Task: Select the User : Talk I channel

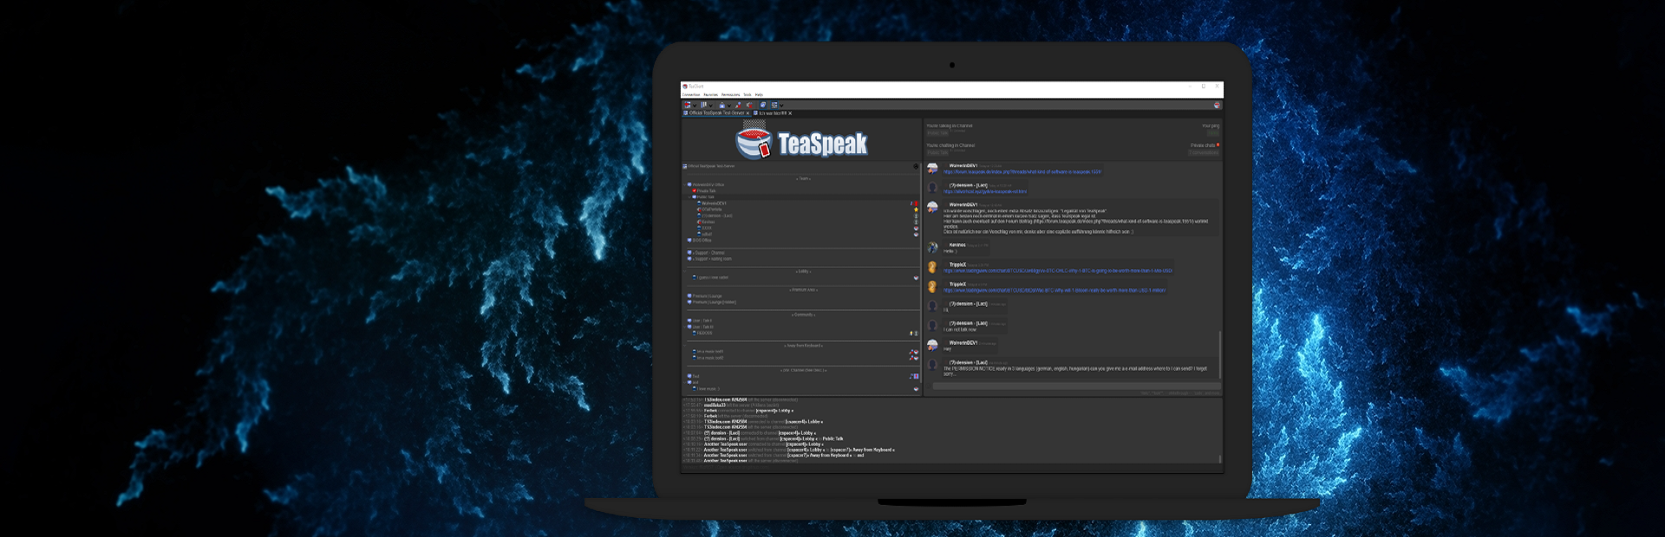Action: [702, 320]
